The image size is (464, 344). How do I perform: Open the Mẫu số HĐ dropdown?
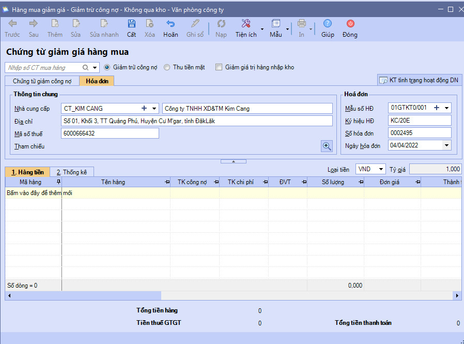(446, 108)
